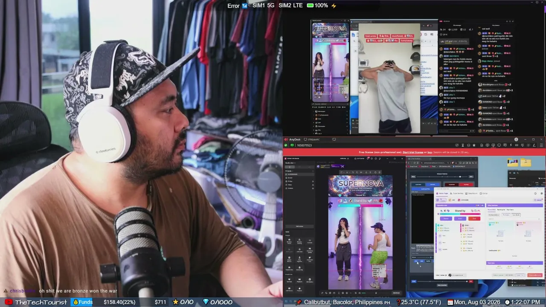The image size is (546, 307).
Task: Open the PK (Current) dropdown in Data Overview
Action: point(494,215)
